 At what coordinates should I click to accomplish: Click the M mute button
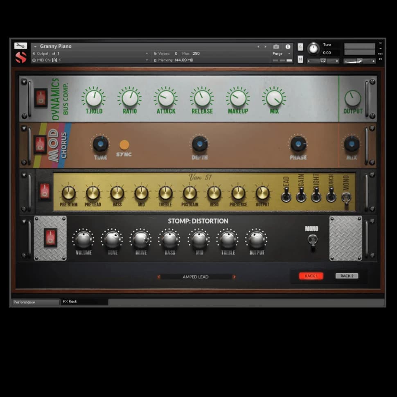300,59
